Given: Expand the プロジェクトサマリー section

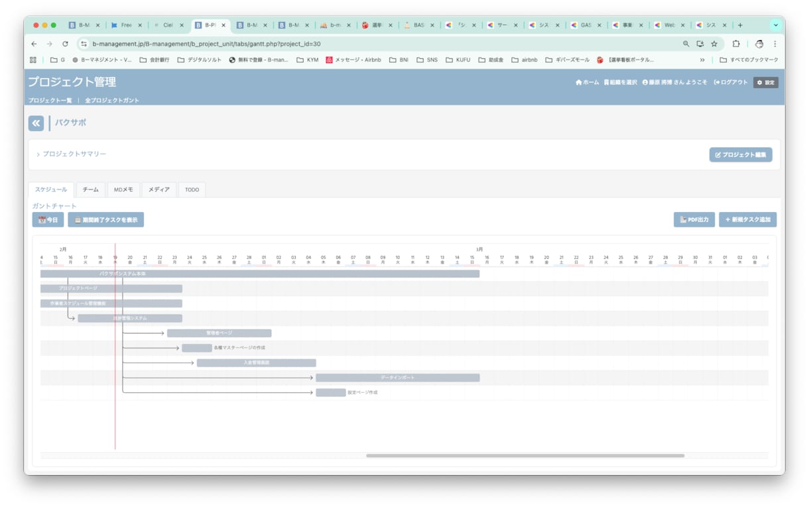Looking at the screenshot, I should [x=72, y=154].
